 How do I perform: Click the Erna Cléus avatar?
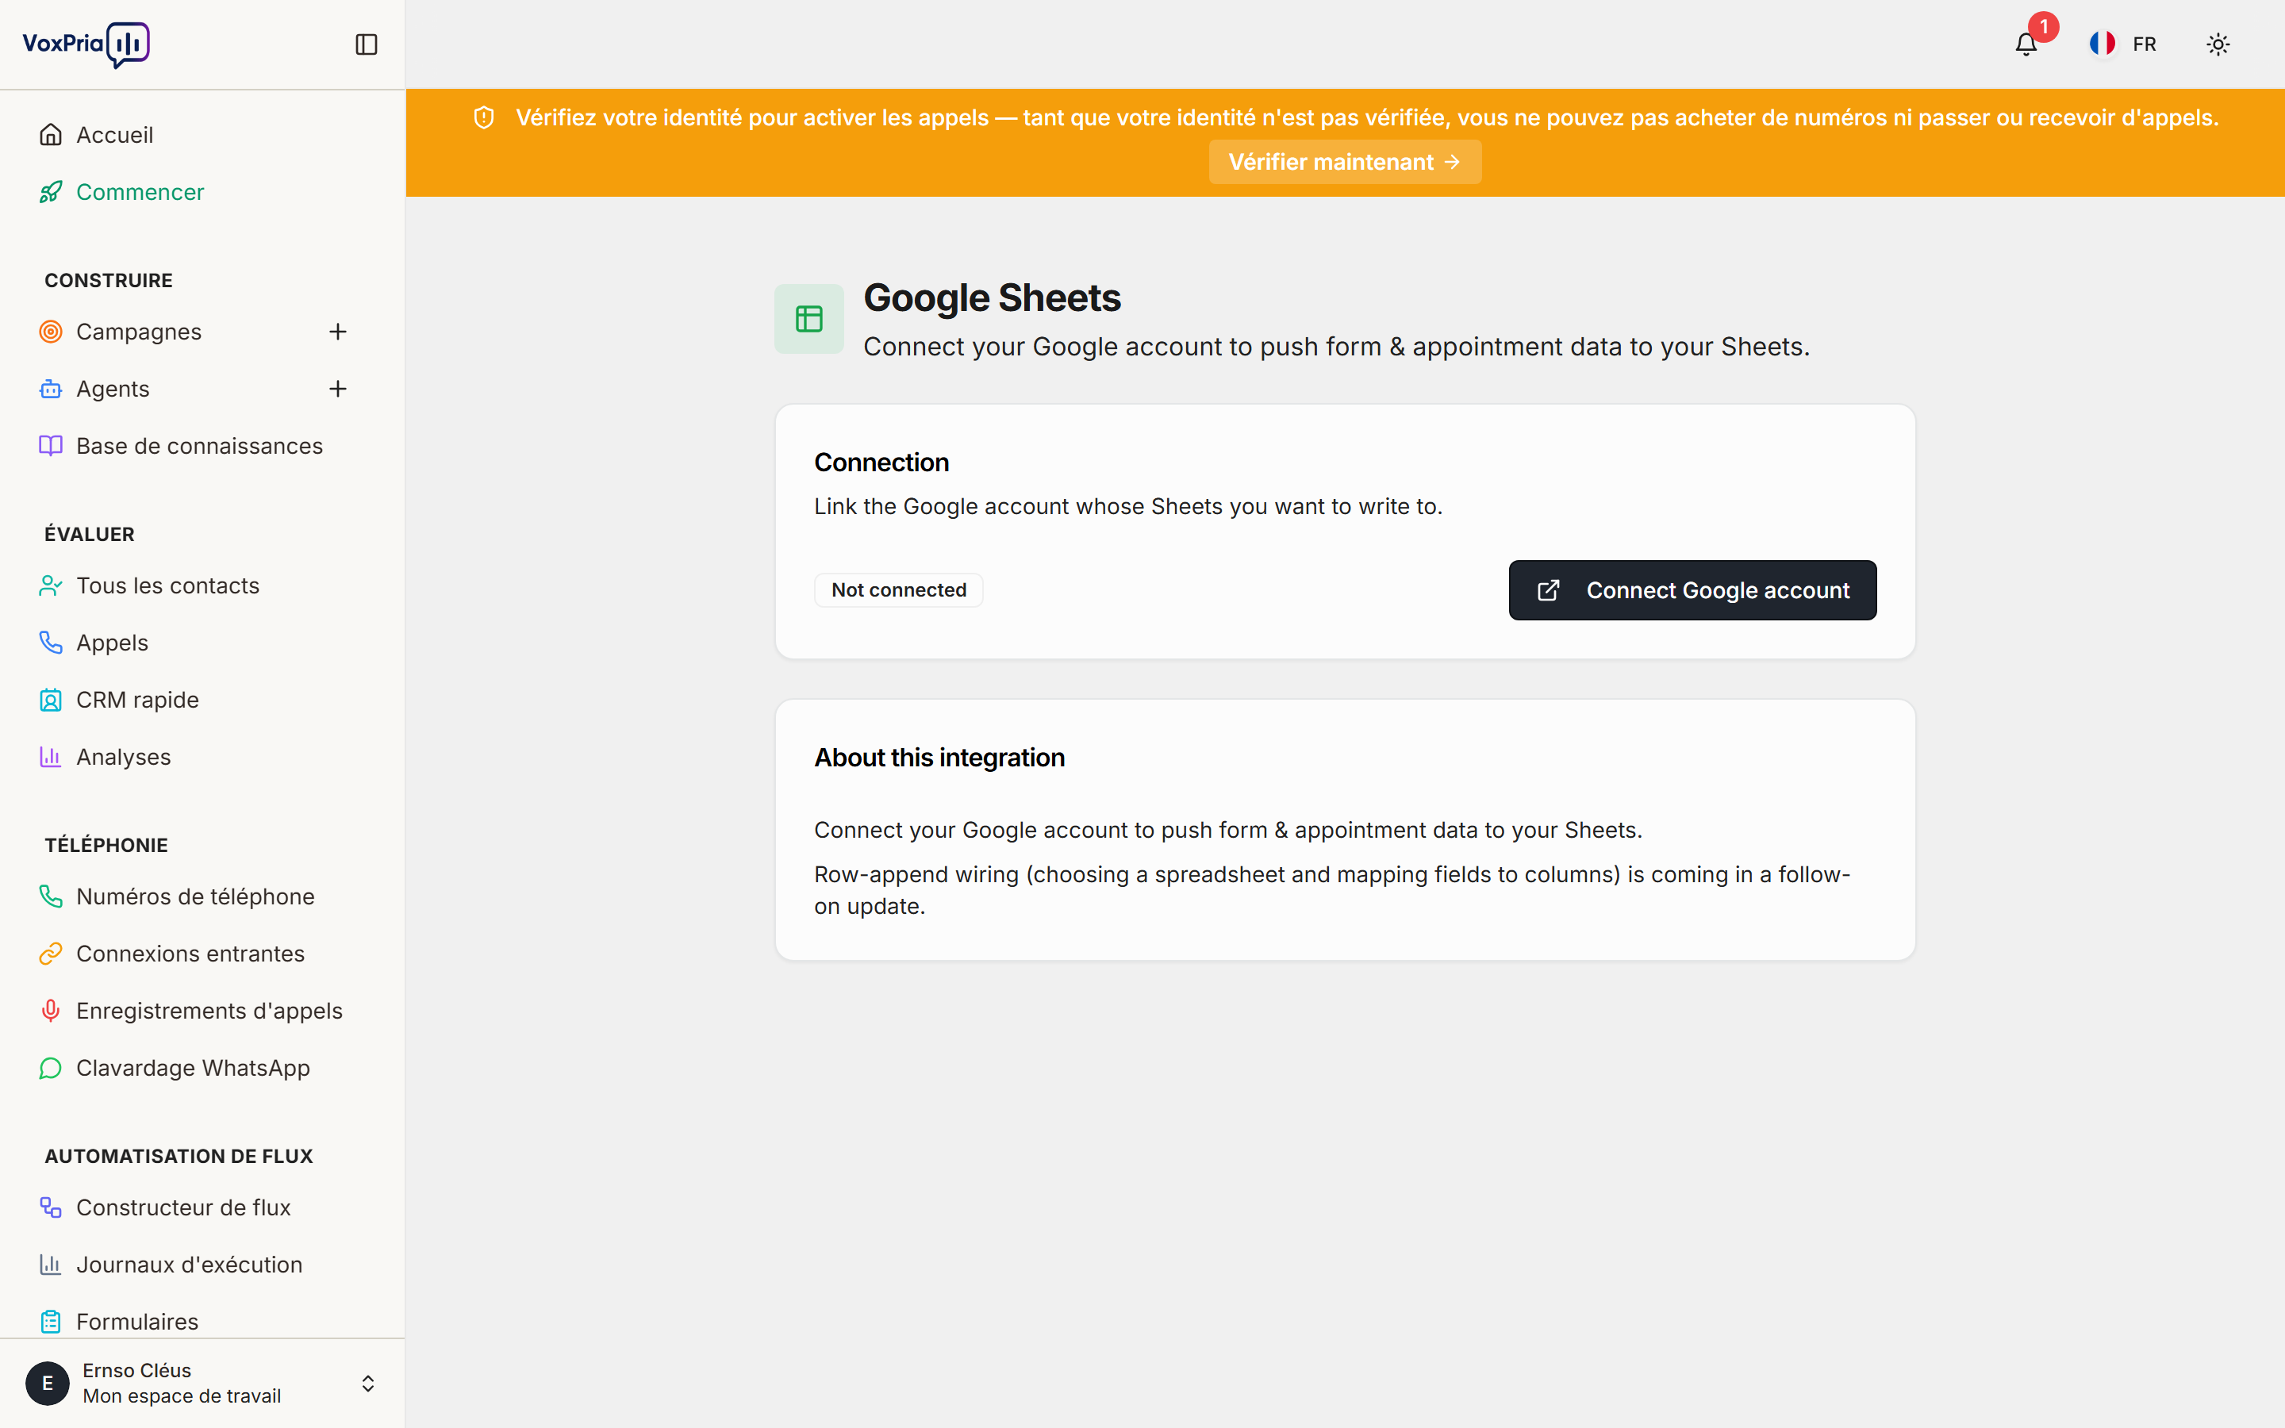(x=48, y=1384)
